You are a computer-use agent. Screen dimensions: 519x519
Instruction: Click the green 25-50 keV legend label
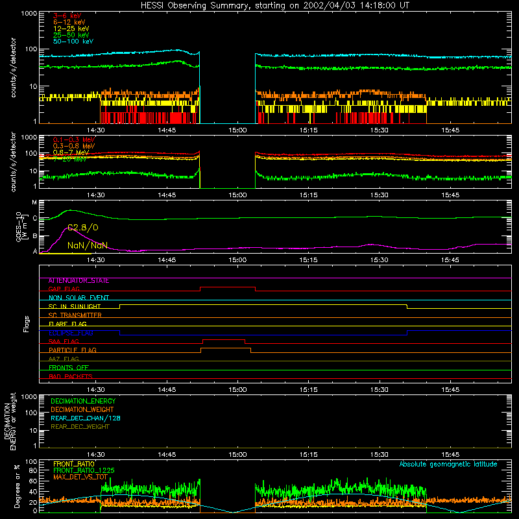point(71,35)
